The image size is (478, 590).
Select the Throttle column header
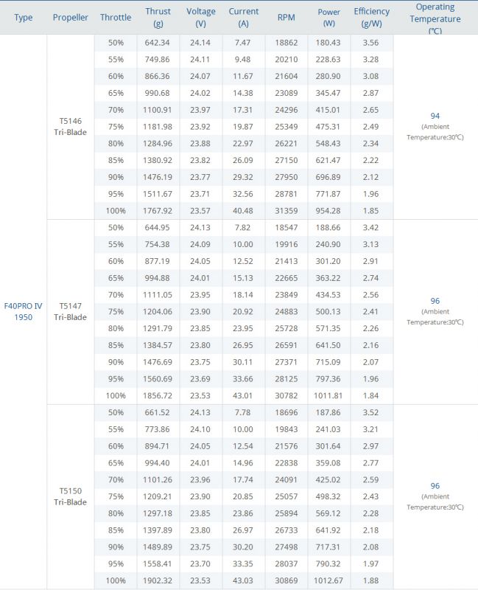(x=116, y=17)
